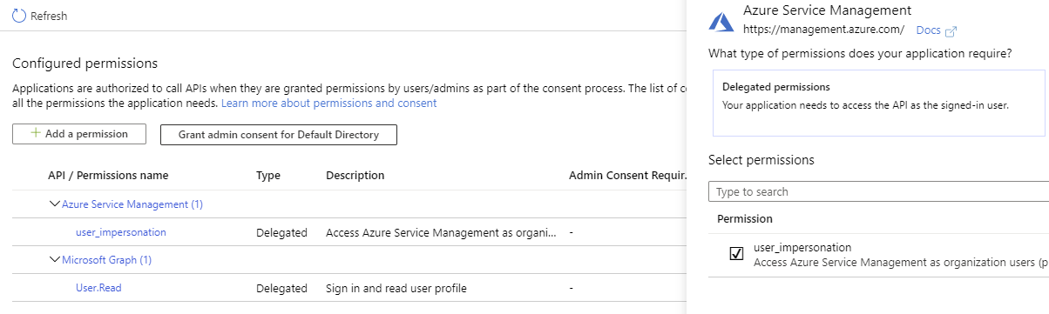1049x314 pixels.
Task: Click the Add a permission button
Action: [x=79, y=134]
